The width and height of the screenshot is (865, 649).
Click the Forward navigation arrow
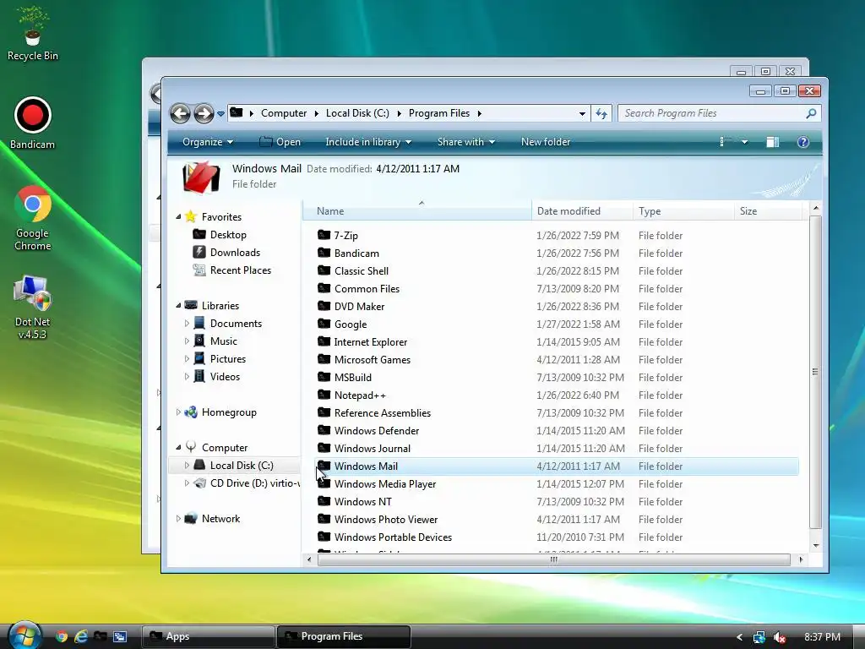click(x=204, y=114)
